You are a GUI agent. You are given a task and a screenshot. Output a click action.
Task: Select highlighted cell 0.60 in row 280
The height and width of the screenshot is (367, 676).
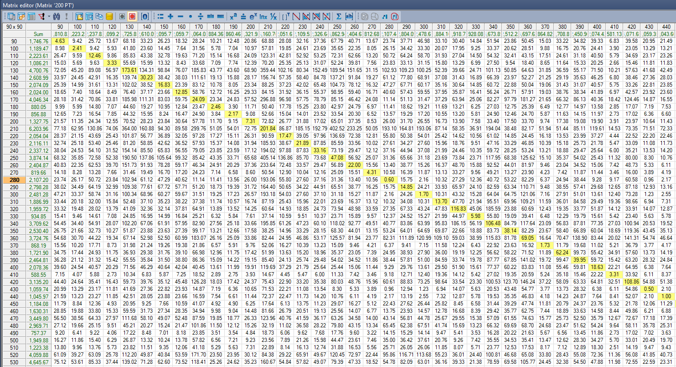(x=389, y=180)
